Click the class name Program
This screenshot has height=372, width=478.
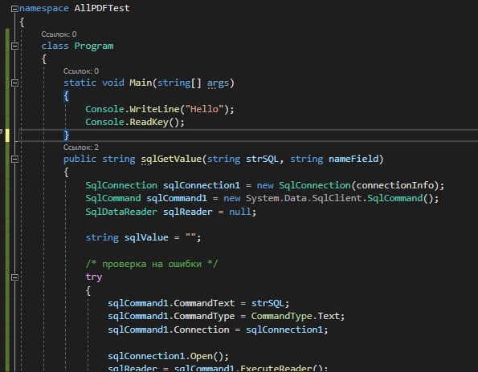(94, 46)
